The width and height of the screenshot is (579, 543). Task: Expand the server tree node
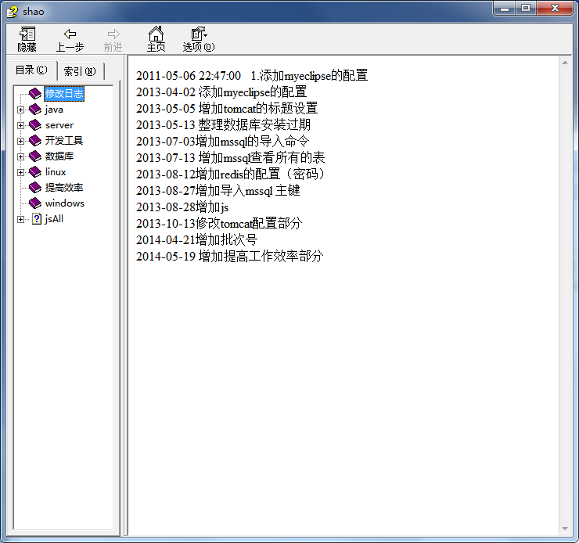tap(20, 125)
